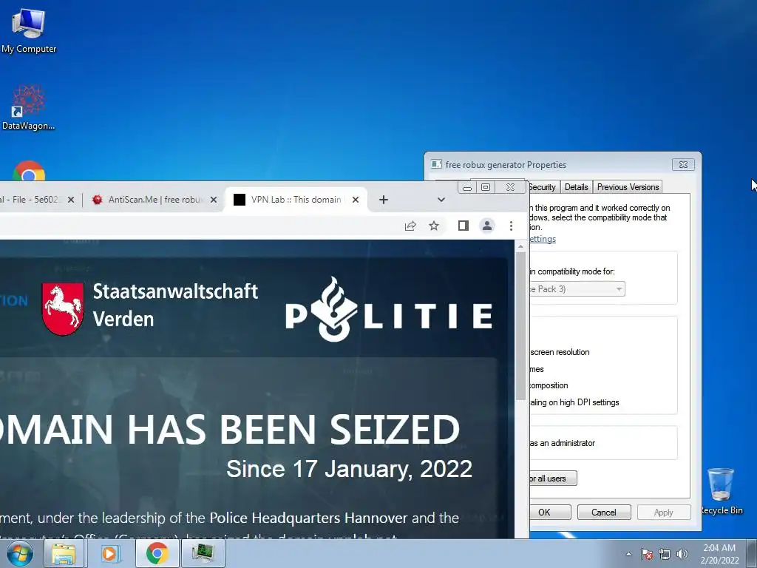Open the DataWagon desktop shortcut

[x=29, y=107]
